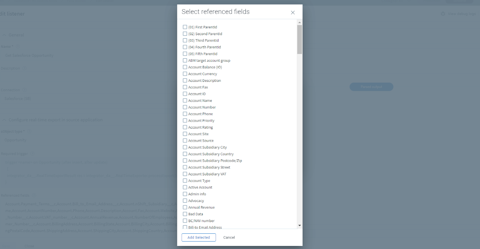
Task: Tick the Account Number checkbox
Action: tap(185, 107)
